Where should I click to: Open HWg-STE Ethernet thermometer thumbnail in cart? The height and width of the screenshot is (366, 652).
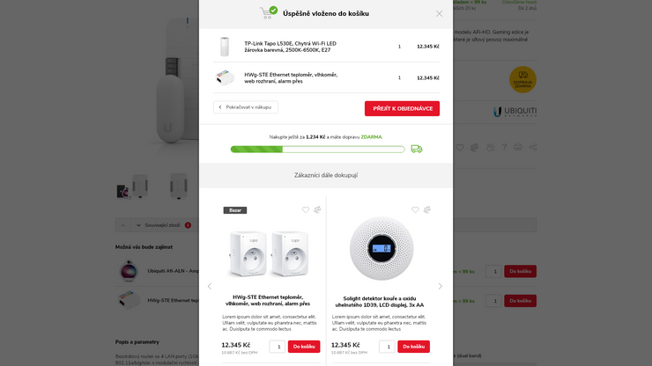click(x=225, y=77)
